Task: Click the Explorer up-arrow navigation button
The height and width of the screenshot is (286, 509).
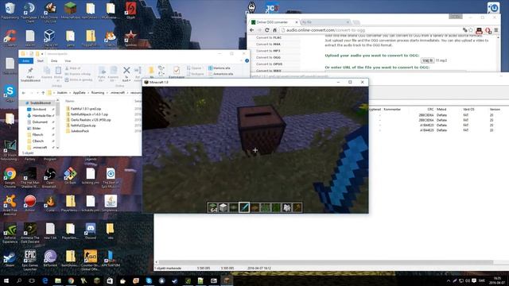Action: click(x=43, y=93)
